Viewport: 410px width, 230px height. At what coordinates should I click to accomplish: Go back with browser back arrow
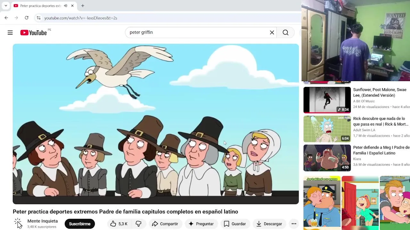(6, 18)
